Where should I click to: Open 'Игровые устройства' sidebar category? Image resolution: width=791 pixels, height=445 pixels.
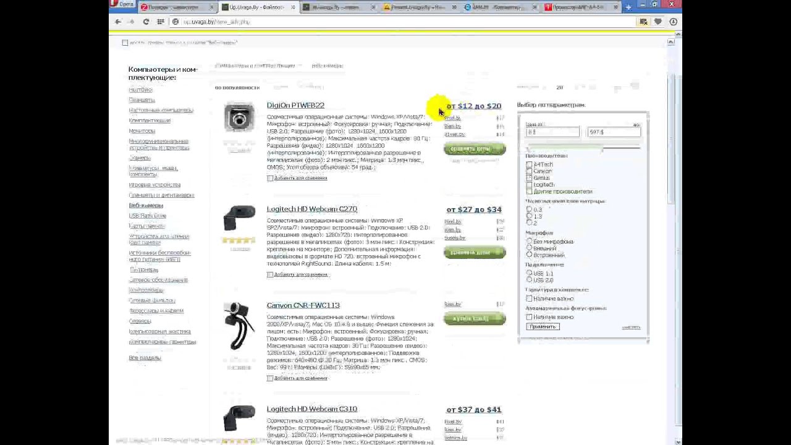[154, 185]
